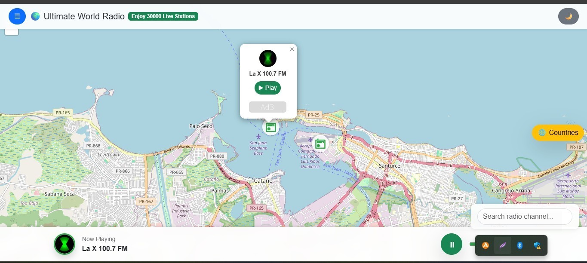Open the Windows Security shield tray icon

(537, 245)
